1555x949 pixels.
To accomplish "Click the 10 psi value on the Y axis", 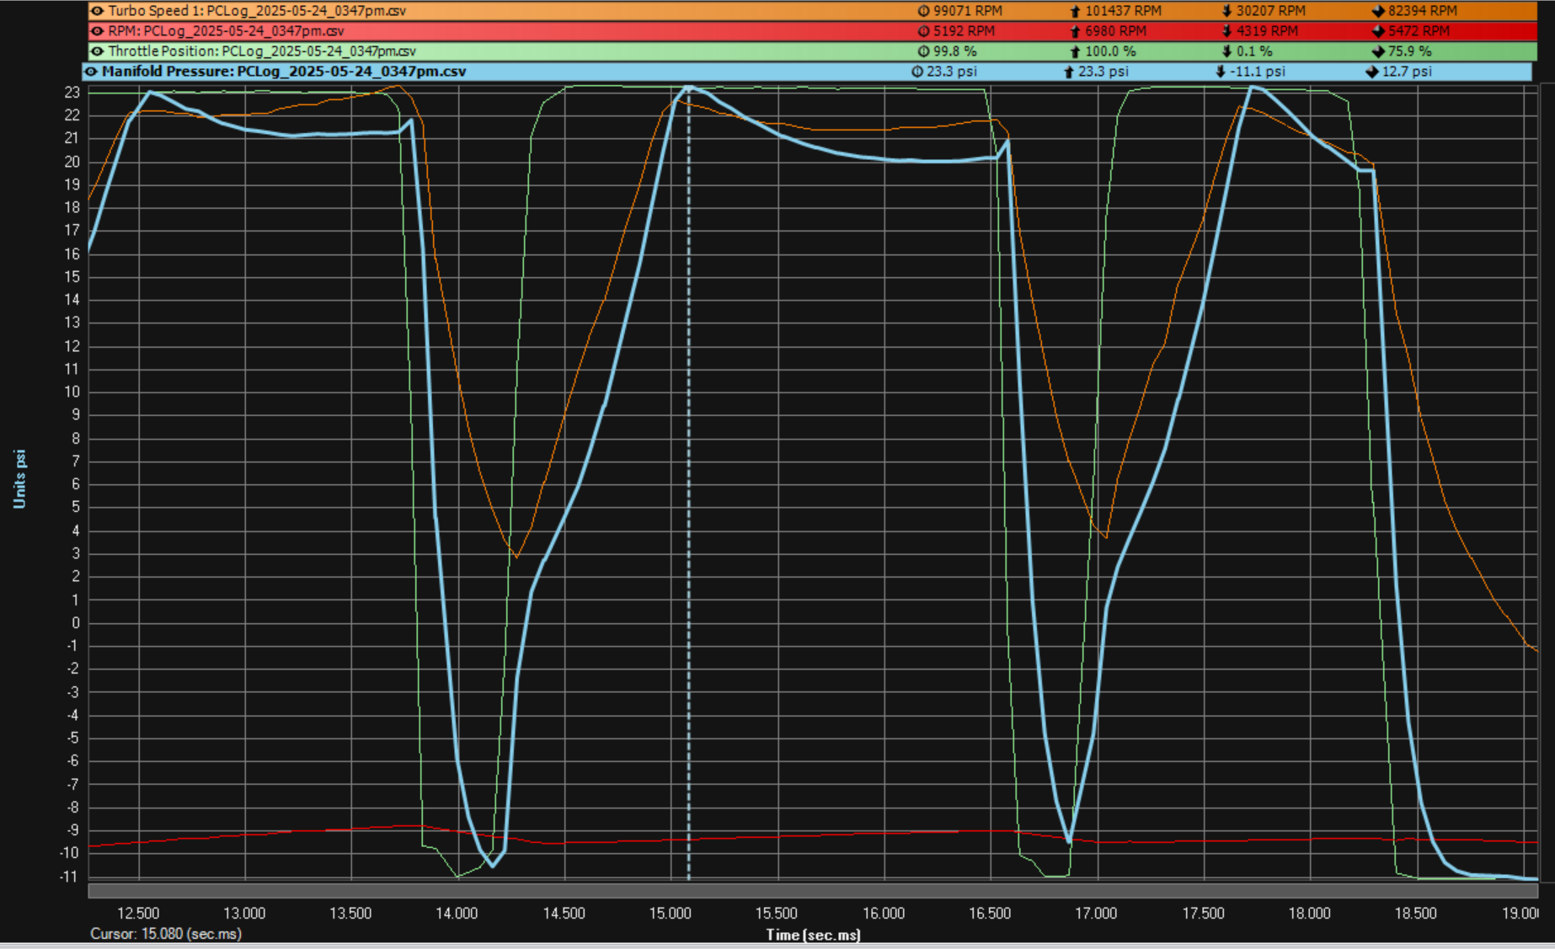I will [x=72, y=392].
